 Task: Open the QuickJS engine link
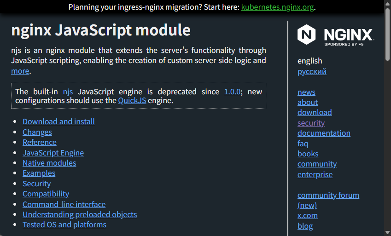point(132,100)
